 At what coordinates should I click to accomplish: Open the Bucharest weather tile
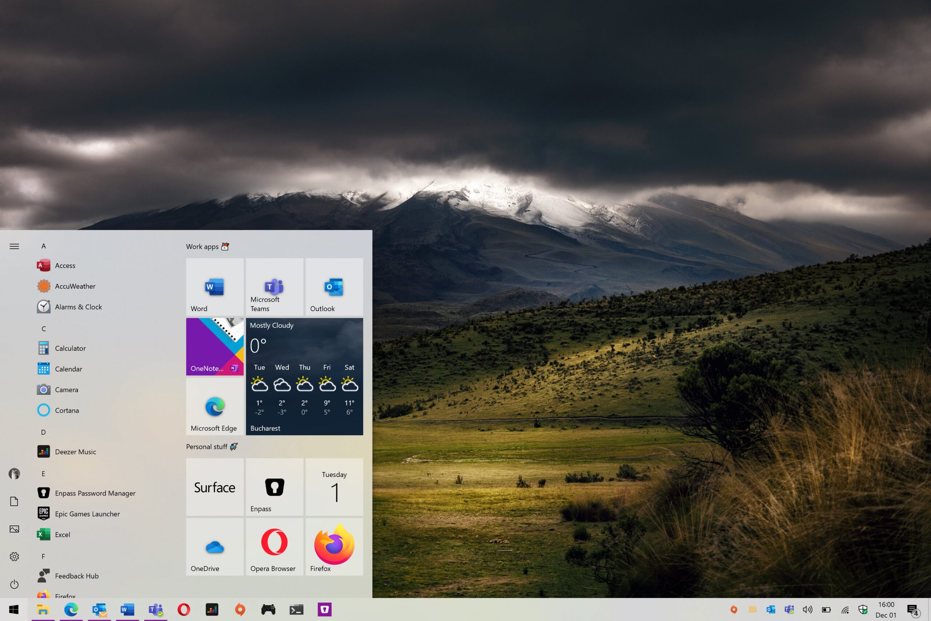click(x=304, y=376)
